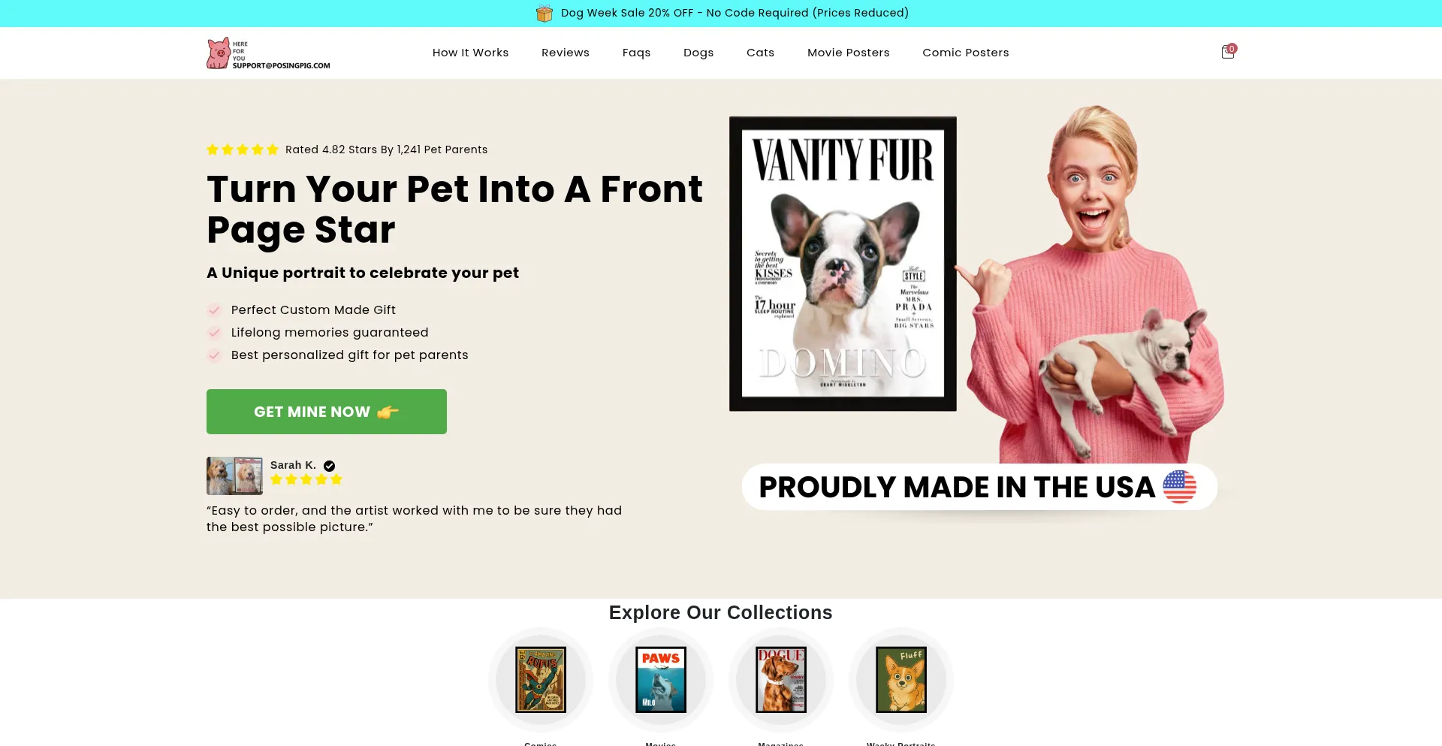1442x746 pixels.
Task: Click checkmark next to Best personalized gift
Action: coord(215,355)
